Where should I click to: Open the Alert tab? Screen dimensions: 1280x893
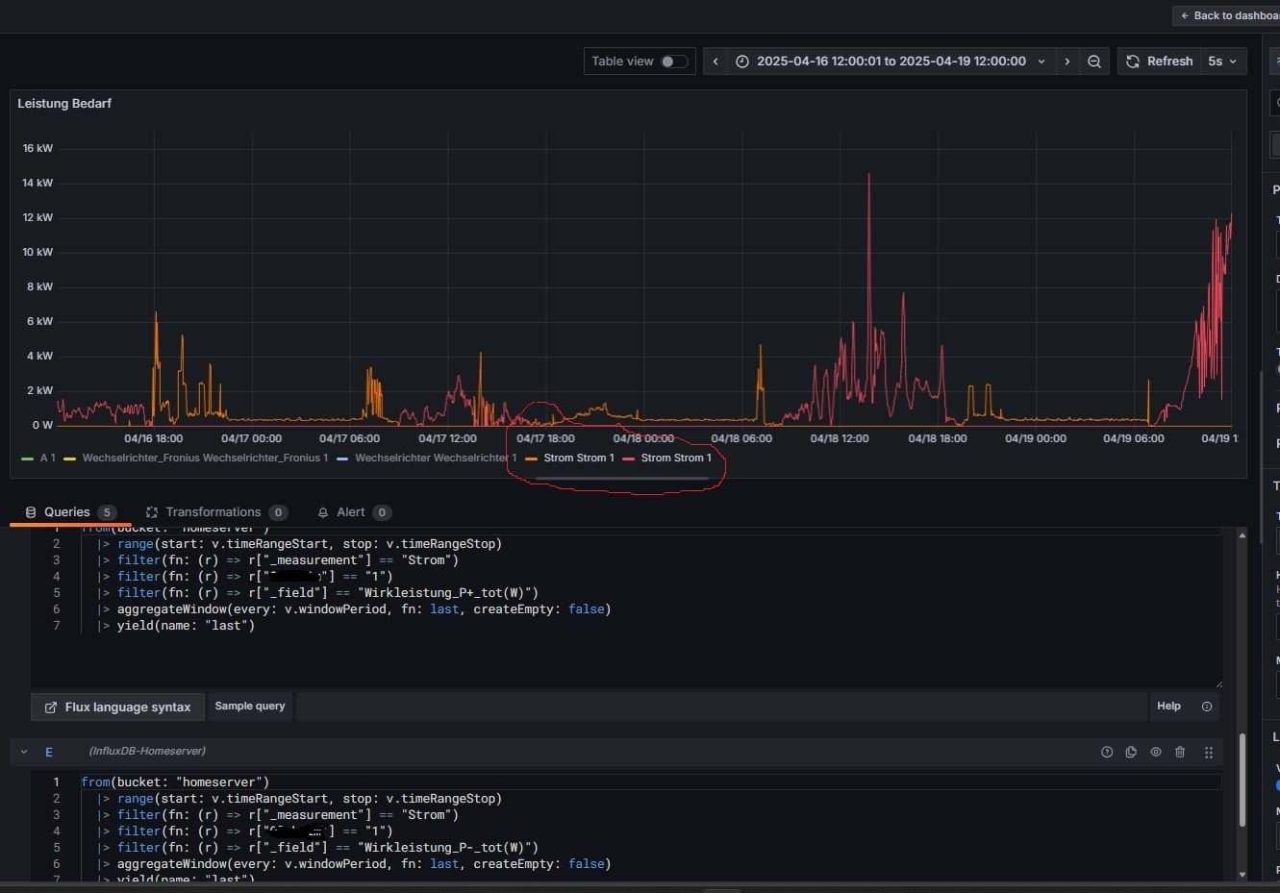[354, 512]
